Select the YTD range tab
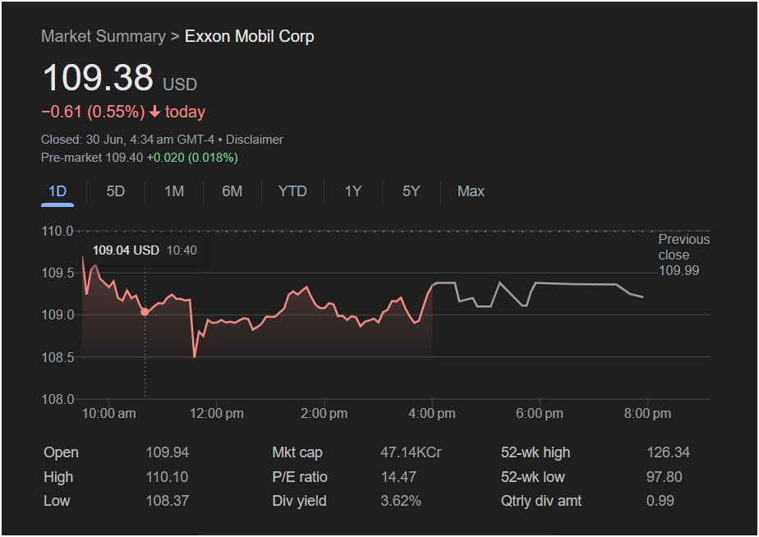 (x=292, y=191)
